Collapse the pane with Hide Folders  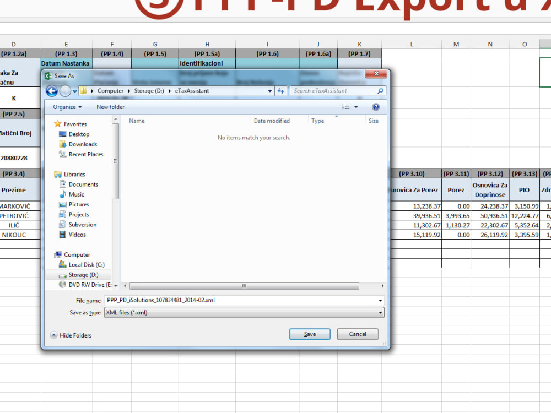(x=71, y=335)
